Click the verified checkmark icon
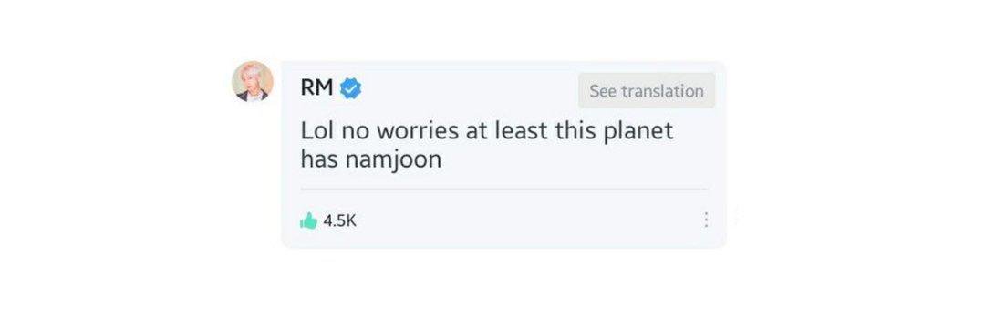 coord(350,89)
